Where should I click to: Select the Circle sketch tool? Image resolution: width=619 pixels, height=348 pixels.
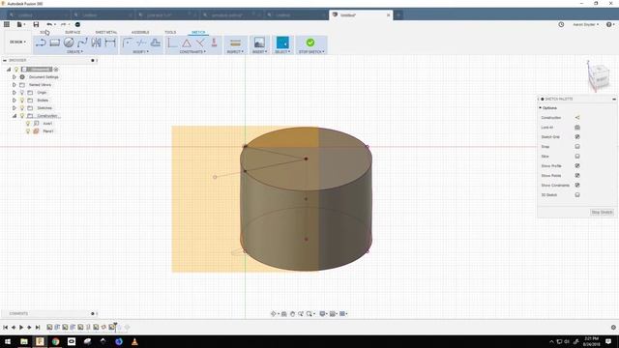[x=69, y=43]
